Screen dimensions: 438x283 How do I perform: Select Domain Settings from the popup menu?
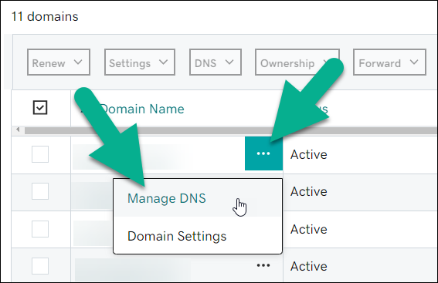tap(197, 236)
